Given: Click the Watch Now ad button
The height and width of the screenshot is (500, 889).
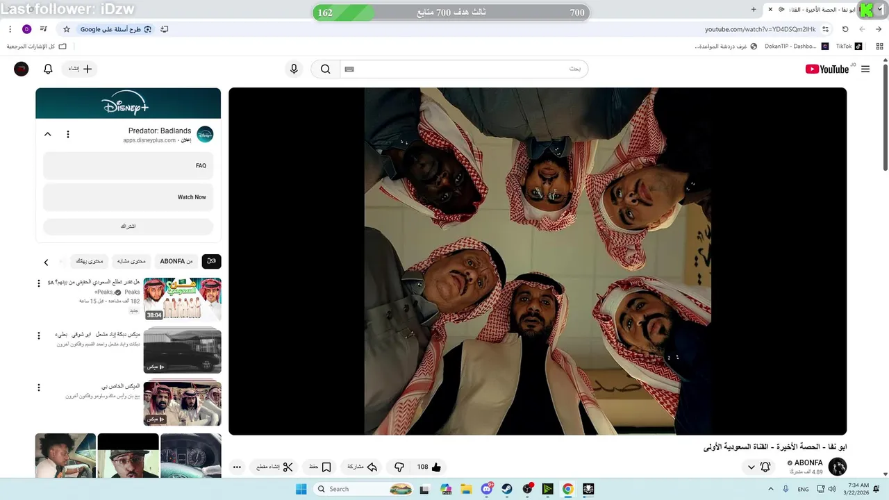Looking at the screenshot, I should tap(128, 197).
